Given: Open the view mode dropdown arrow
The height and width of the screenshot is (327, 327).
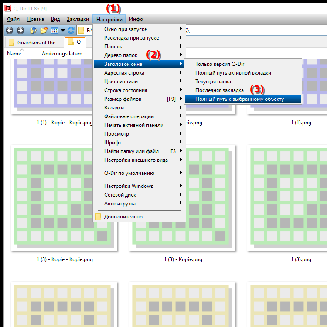Looking at the screenshot, I should (x=63, y=31).
